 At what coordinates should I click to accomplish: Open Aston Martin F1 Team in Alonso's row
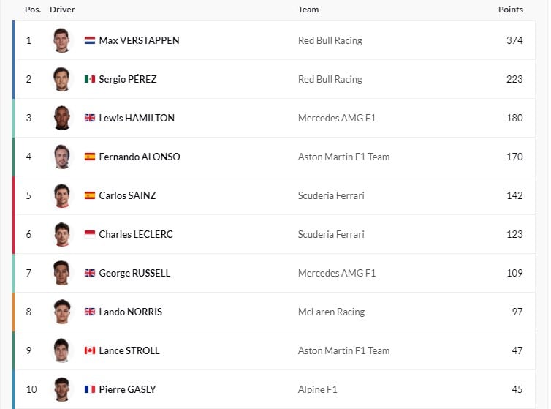(343, 157)
